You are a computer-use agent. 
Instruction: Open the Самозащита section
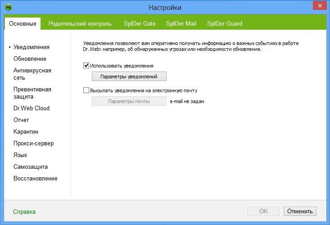pyautogui.click(x=31, y=167)
